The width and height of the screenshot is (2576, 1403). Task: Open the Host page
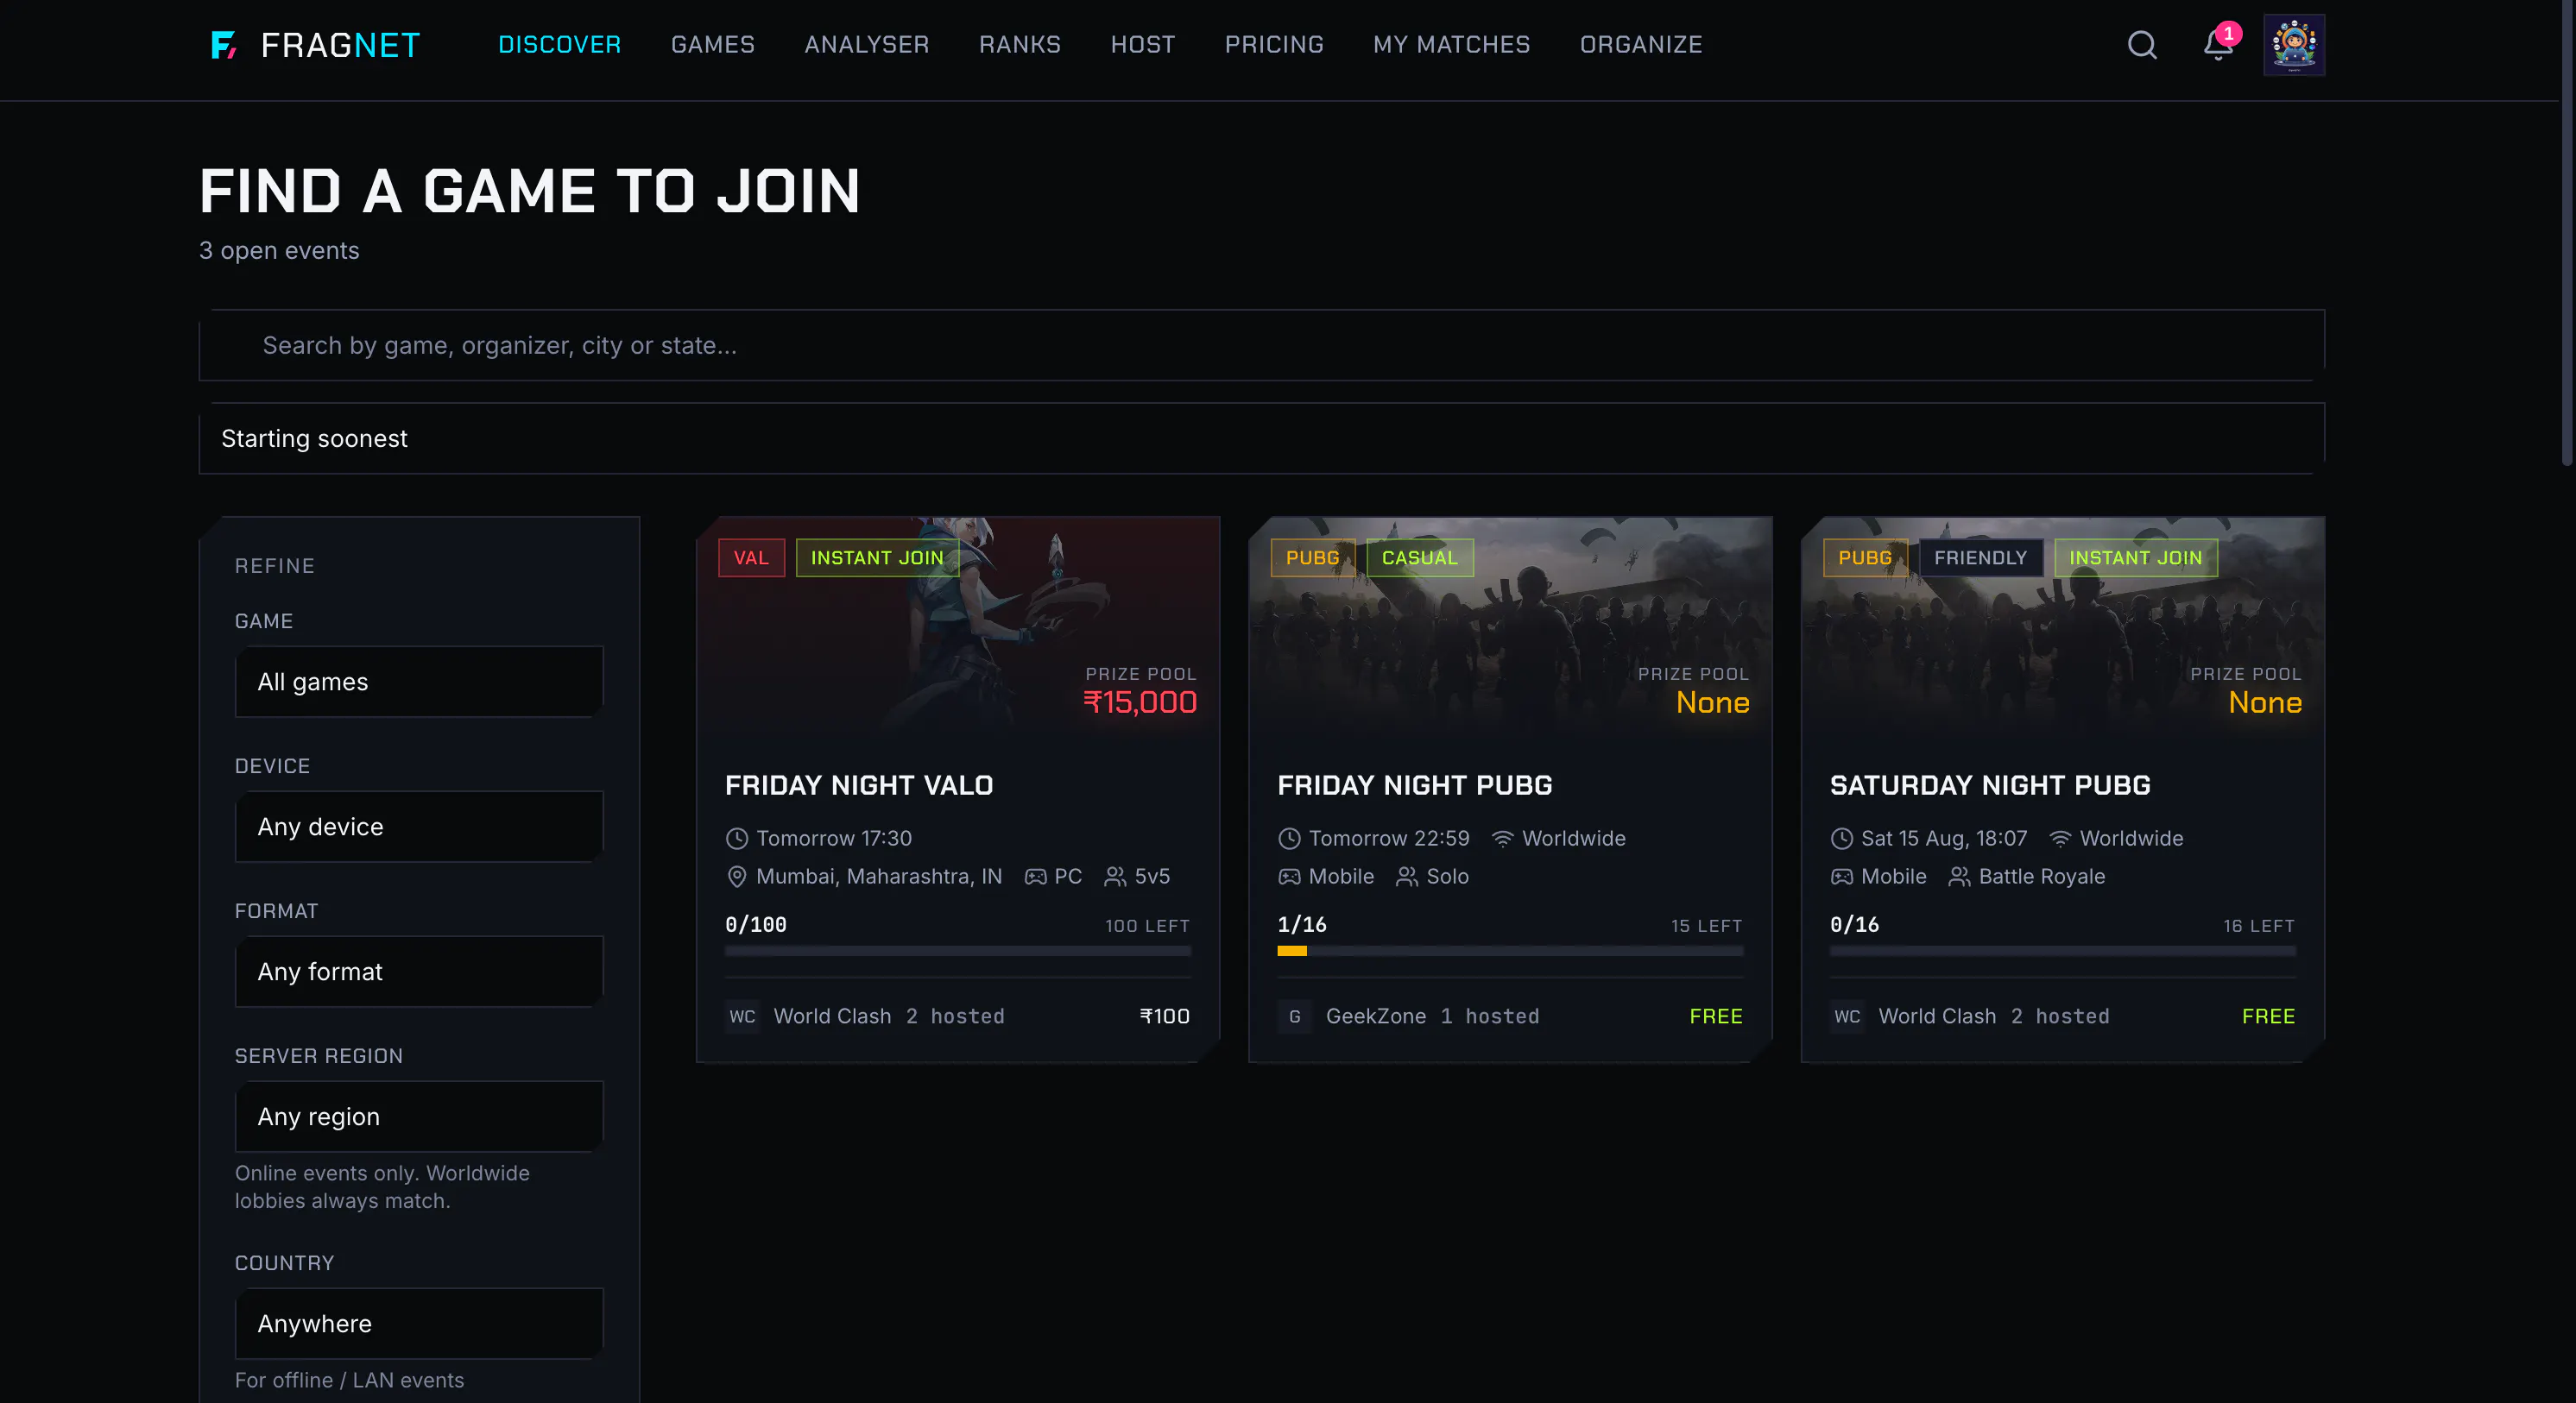(1143, 45)
